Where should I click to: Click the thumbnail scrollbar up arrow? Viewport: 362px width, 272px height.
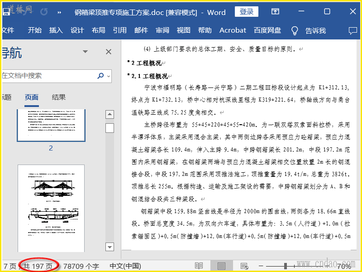(110, 114)
